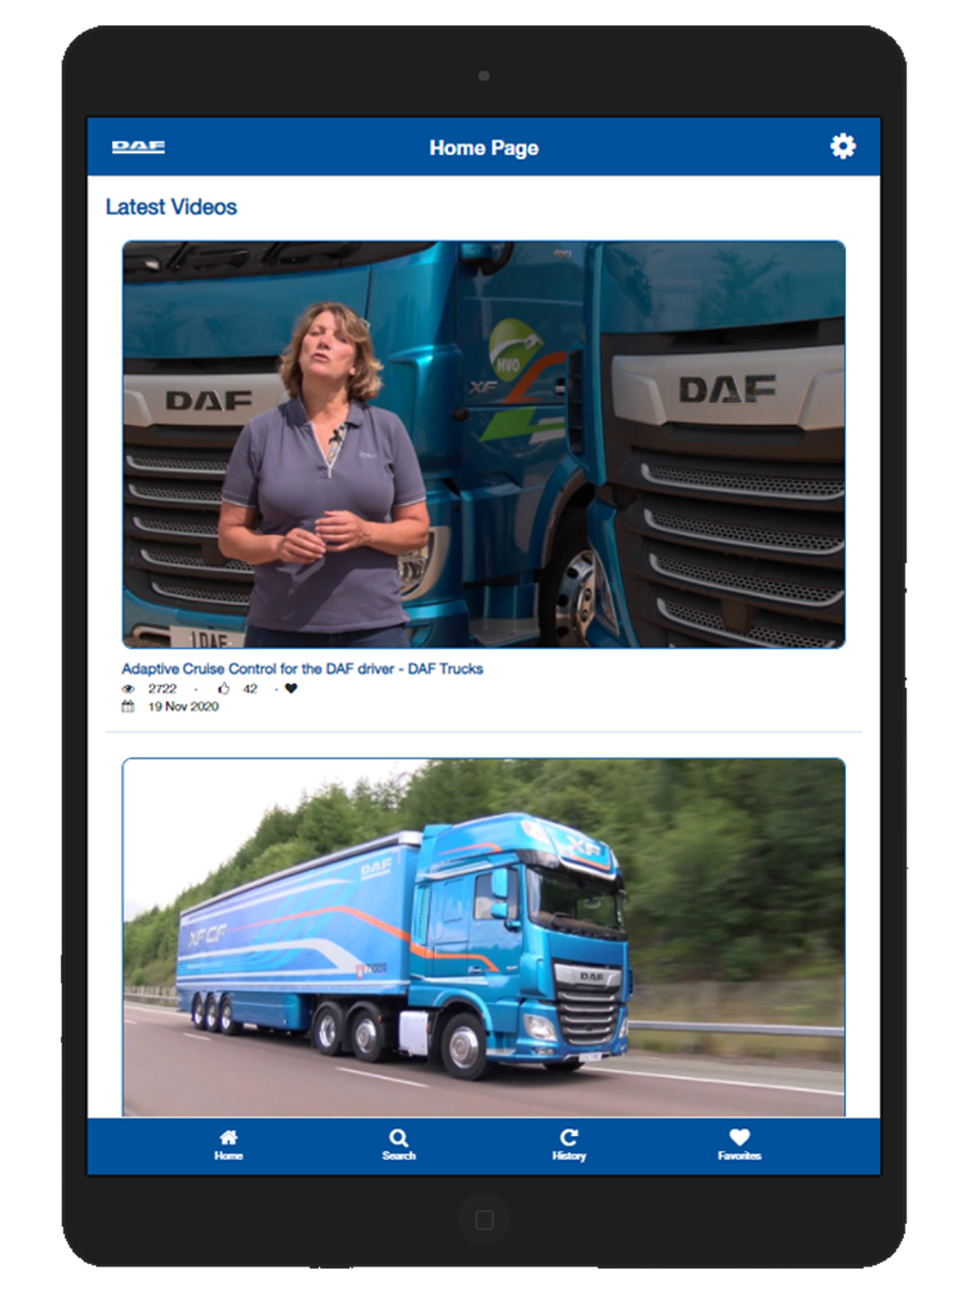This screenshot has height=1294, width=970.
Task: Select the Search tab label
Action: [399, 1155]
